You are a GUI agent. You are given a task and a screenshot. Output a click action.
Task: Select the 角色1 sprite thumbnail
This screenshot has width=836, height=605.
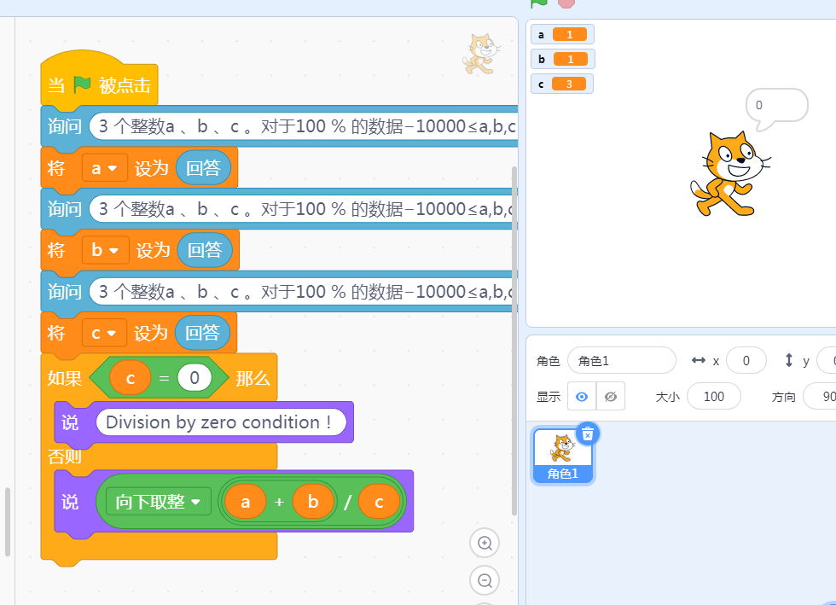(x=562, y=456)
